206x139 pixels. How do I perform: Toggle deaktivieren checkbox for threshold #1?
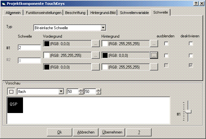(191, 44)
